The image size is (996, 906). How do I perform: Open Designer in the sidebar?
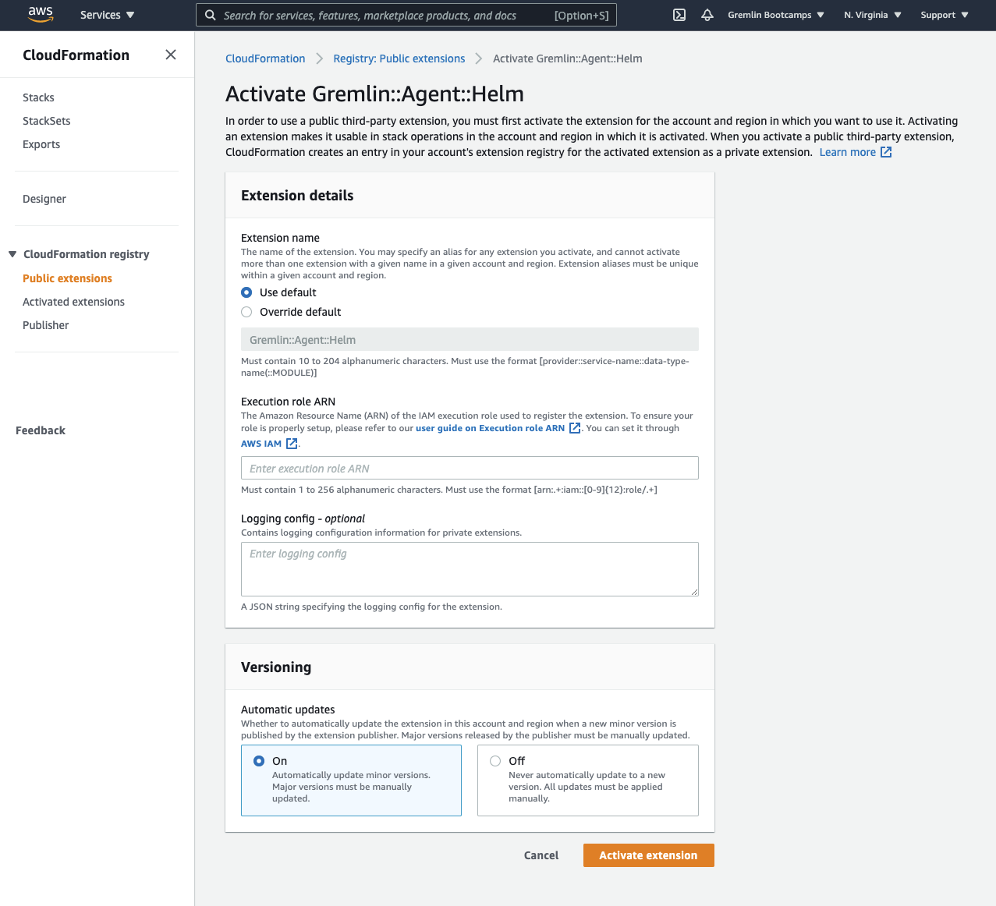point(44,199)
